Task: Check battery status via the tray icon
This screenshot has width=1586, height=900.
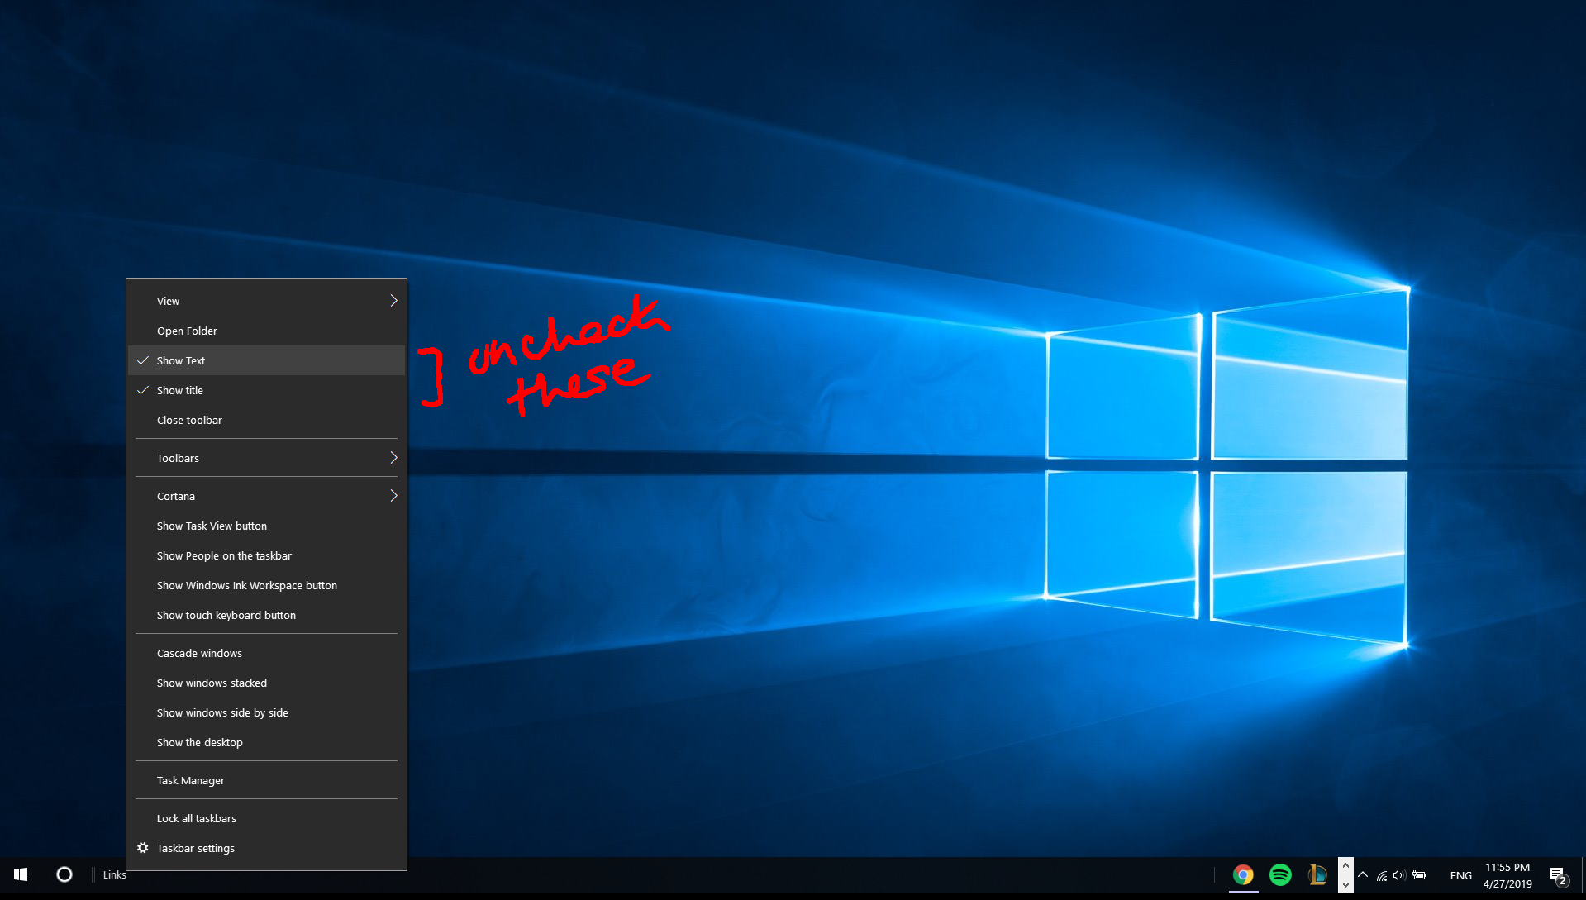Action: [1419, 875]
